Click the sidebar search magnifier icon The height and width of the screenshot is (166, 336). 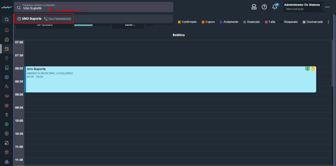click(7, 20)
